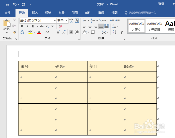Switch to the 引用 tab
Viewport: 175px width, 138px height.
[x=75, y=13]
